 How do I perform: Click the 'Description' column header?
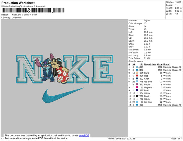click(150, 64)
